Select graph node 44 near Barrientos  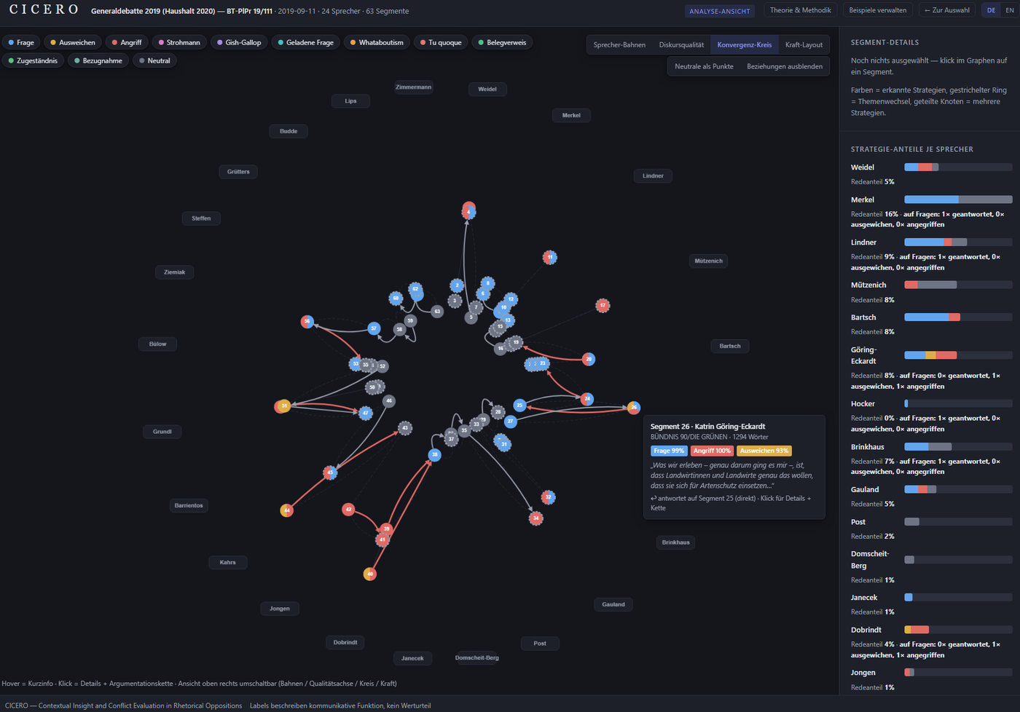(x=287, y=510)
